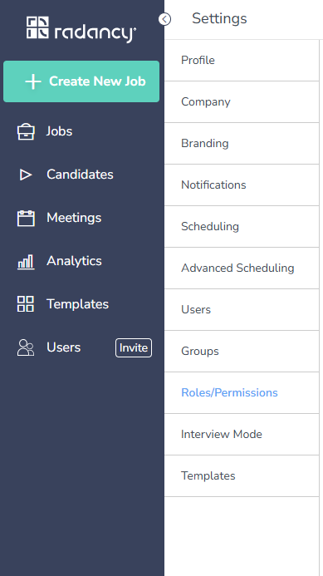This screenshot has height=576, width=323.
Task: Click the Settings page heading
Action: pos(219,18)
